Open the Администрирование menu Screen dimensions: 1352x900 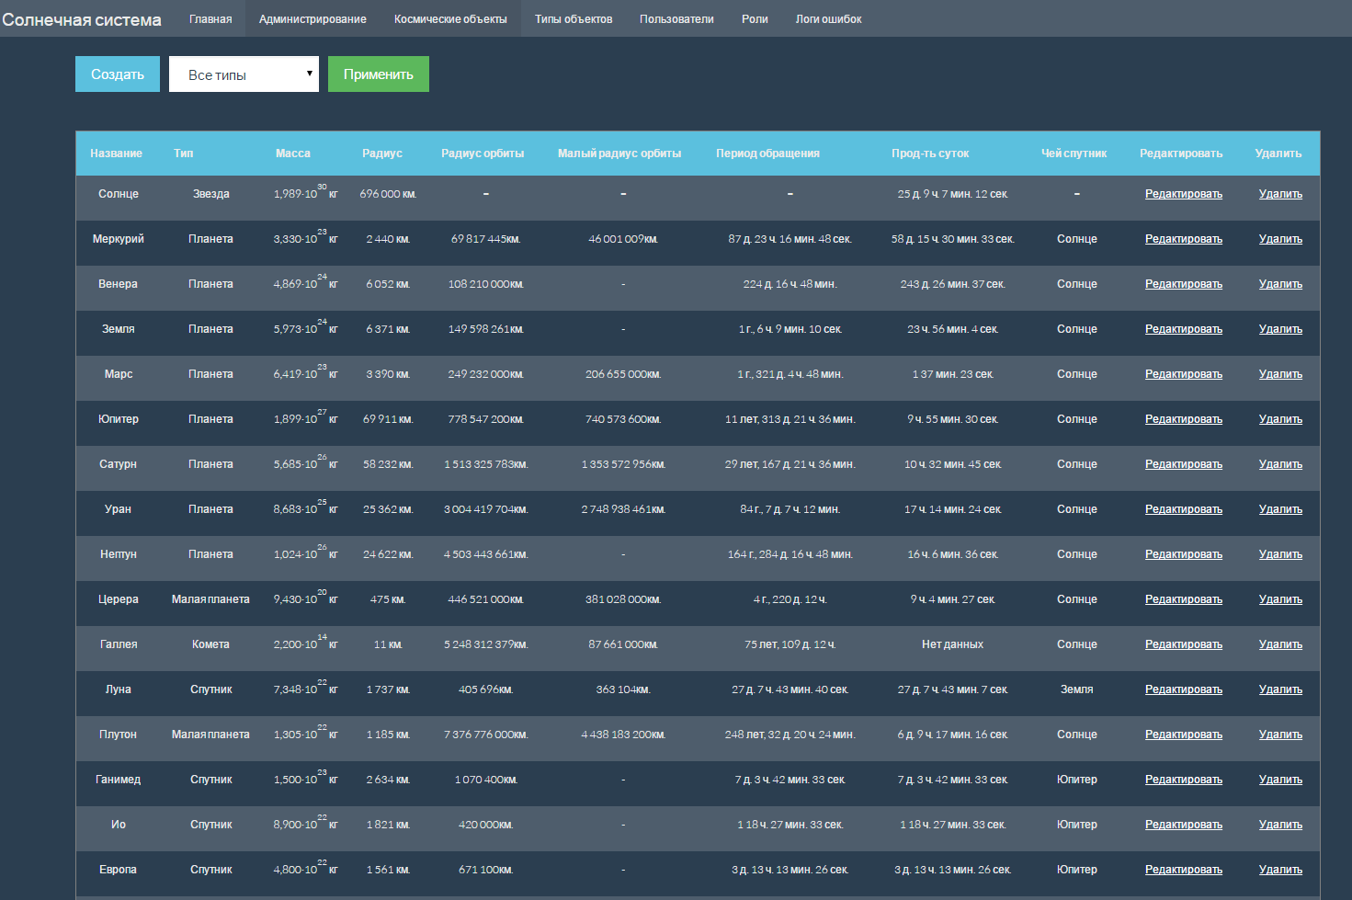click(x=312, y=18)
